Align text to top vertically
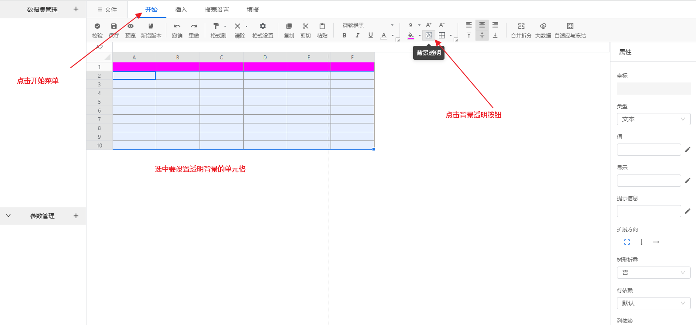 [x=469, y=35]
